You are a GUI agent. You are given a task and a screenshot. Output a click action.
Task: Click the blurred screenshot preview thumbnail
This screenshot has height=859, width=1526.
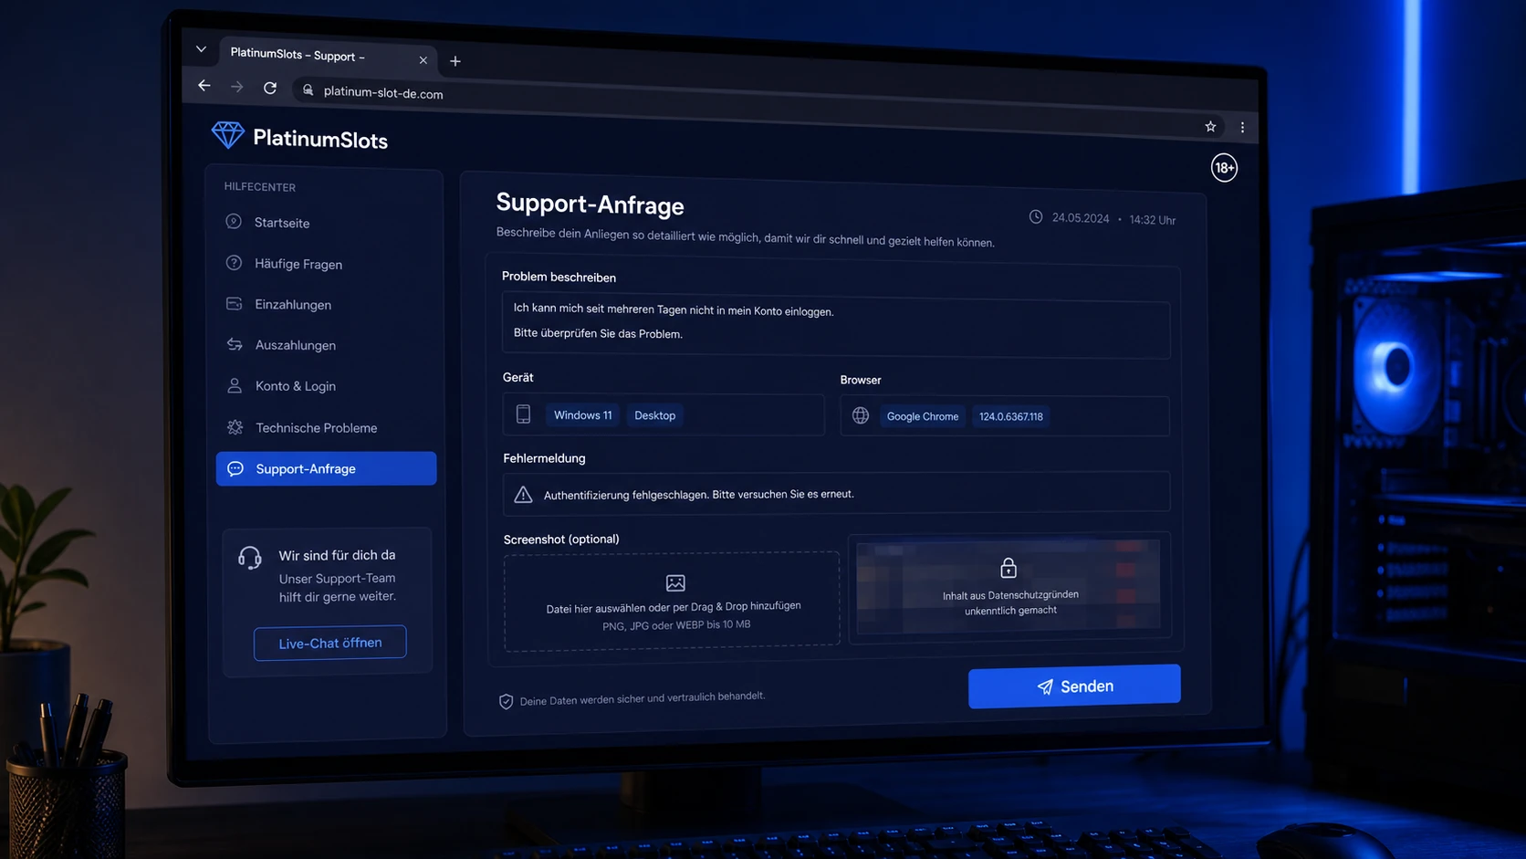point(1009,585)
